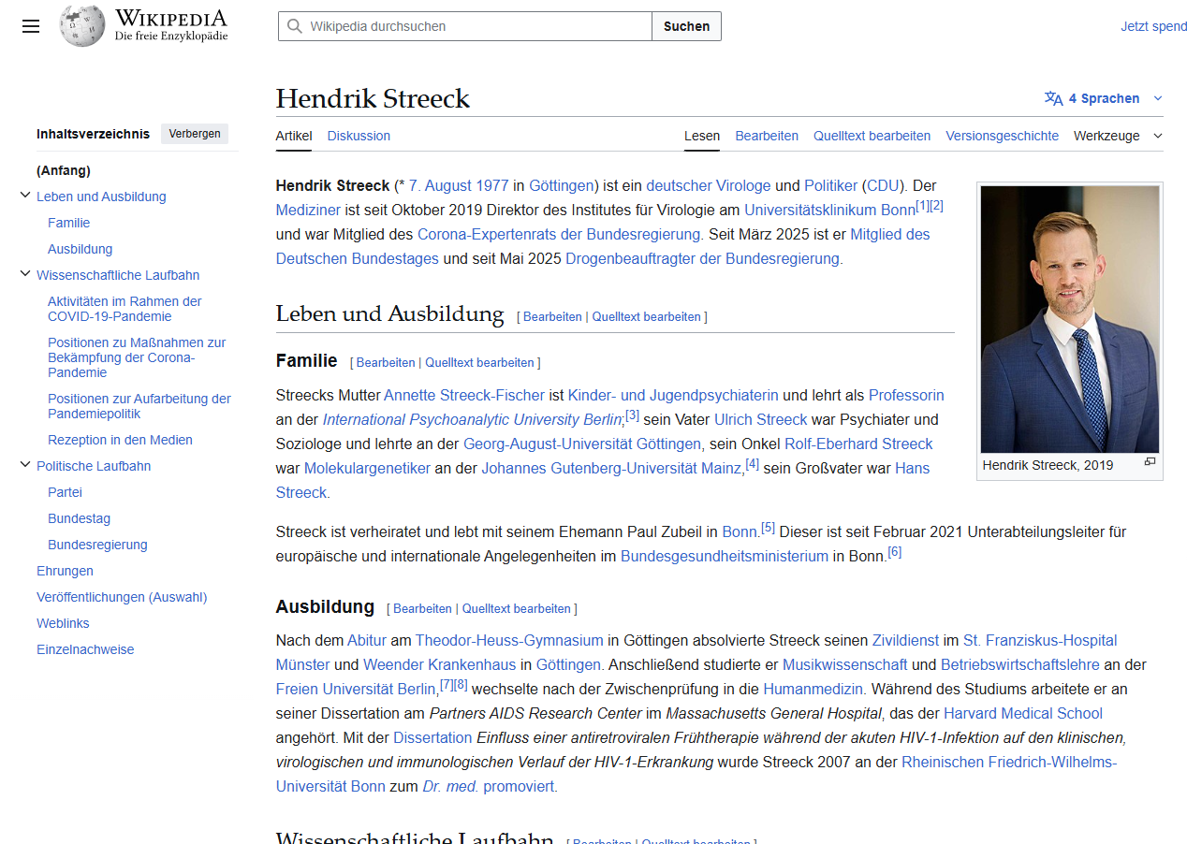
Task: Enlarge the Hendrik Streeck image via icon
Action: pyautogui.click(x=1150, y=461)
